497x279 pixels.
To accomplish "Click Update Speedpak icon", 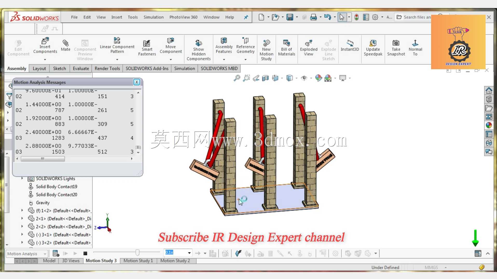I will [373, 43].
